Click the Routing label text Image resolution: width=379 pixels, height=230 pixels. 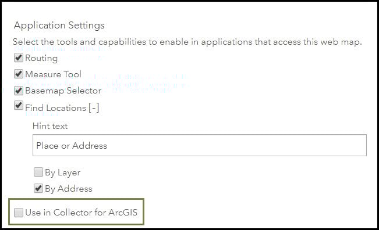pyautogui.click(x=41, y=58)
